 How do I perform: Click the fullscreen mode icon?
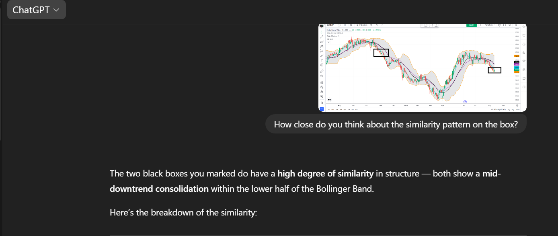[x=505, y=25]
